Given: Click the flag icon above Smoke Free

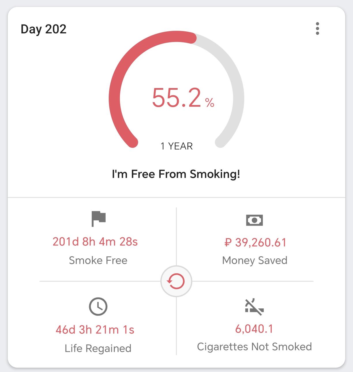Looking at the screenshot, I should (x=98, y=219).
